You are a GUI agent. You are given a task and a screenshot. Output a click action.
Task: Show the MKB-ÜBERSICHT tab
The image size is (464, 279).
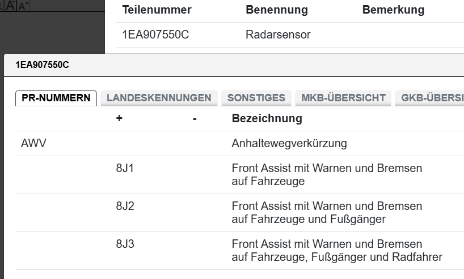(x=343, y=98)
